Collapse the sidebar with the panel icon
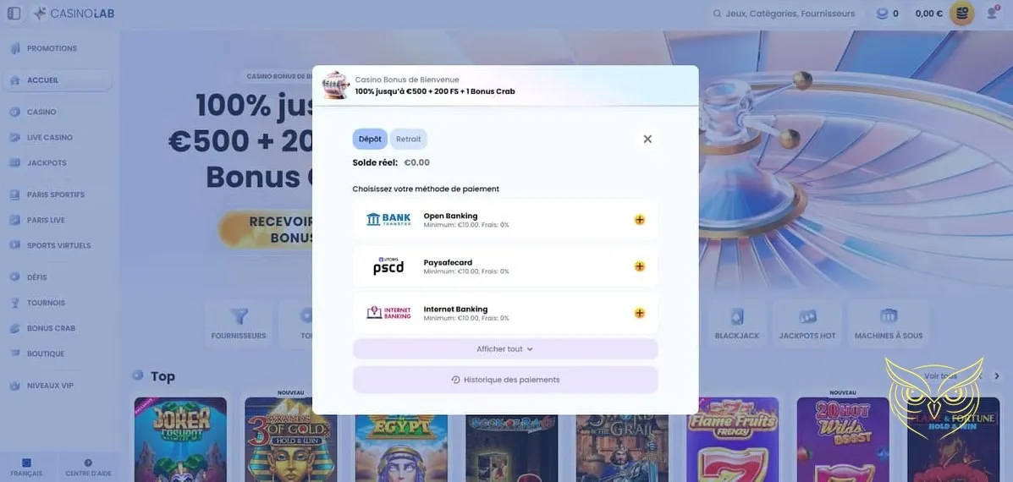1013x482 pixels. 14,13
